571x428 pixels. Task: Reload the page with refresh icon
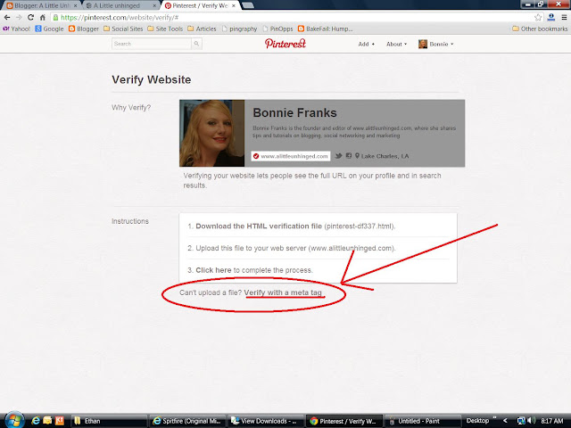pos(30,17)
